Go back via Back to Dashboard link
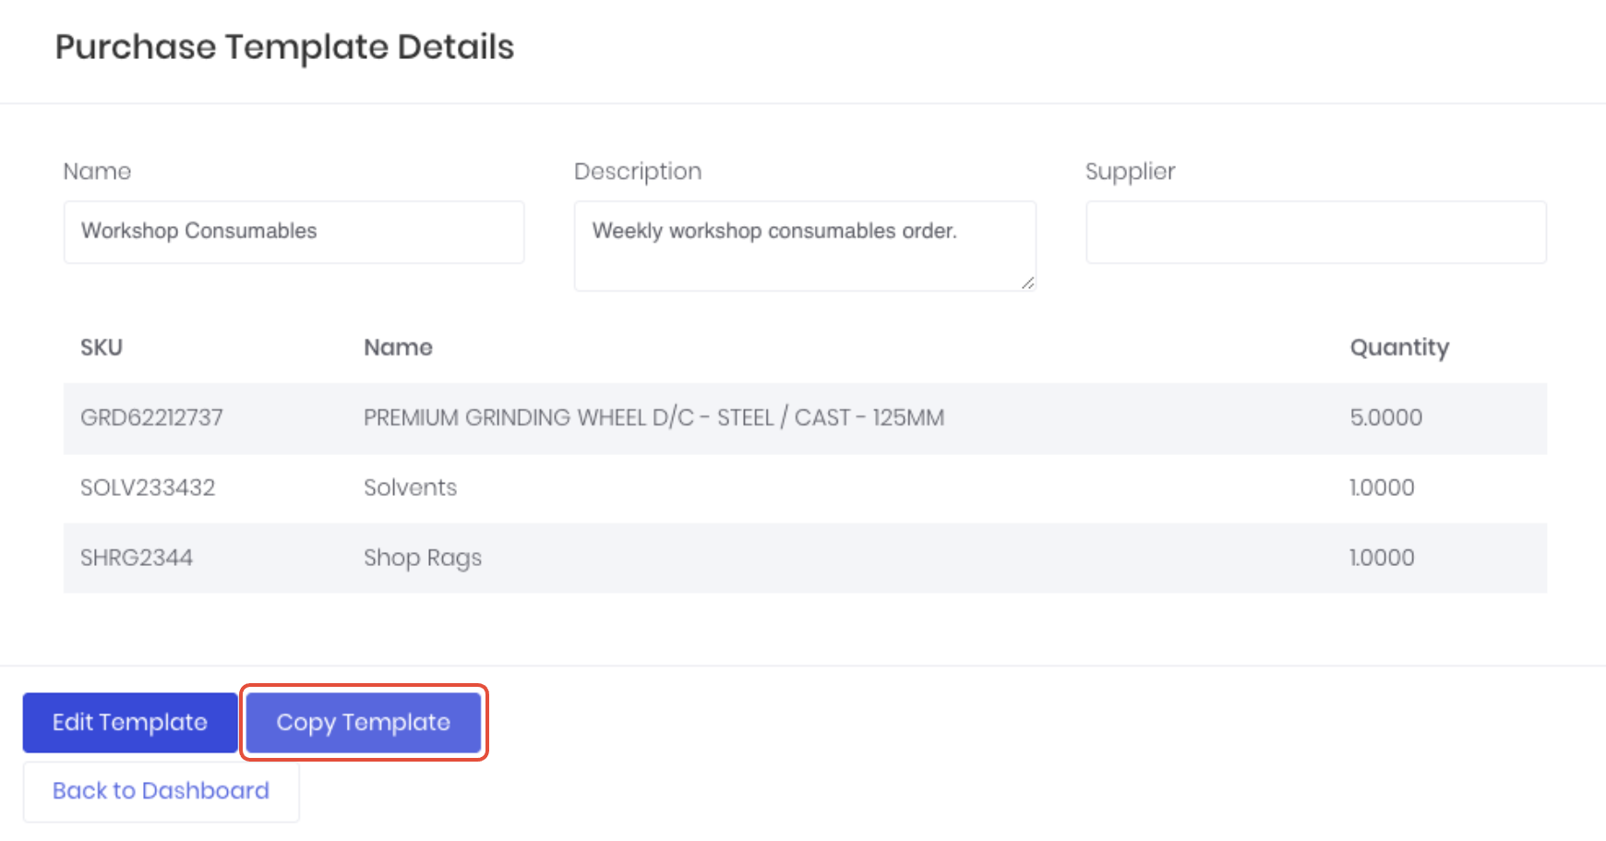This screenshot has width=1606, height=841. pyautogui.click(x=161, y=791)
